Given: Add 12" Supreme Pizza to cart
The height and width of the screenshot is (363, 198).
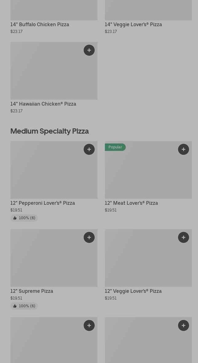Looking at the screenshot, I should [89, 237].
